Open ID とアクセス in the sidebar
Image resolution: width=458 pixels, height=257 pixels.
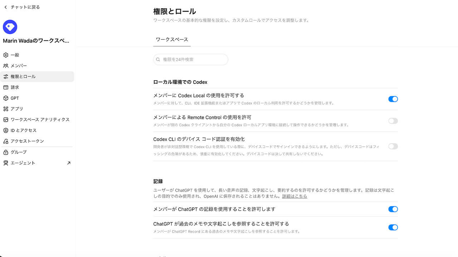click(37, 130)
